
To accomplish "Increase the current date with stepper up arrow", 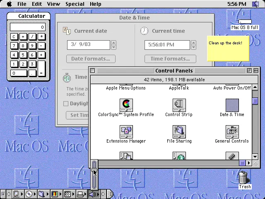I will (113, 43).
